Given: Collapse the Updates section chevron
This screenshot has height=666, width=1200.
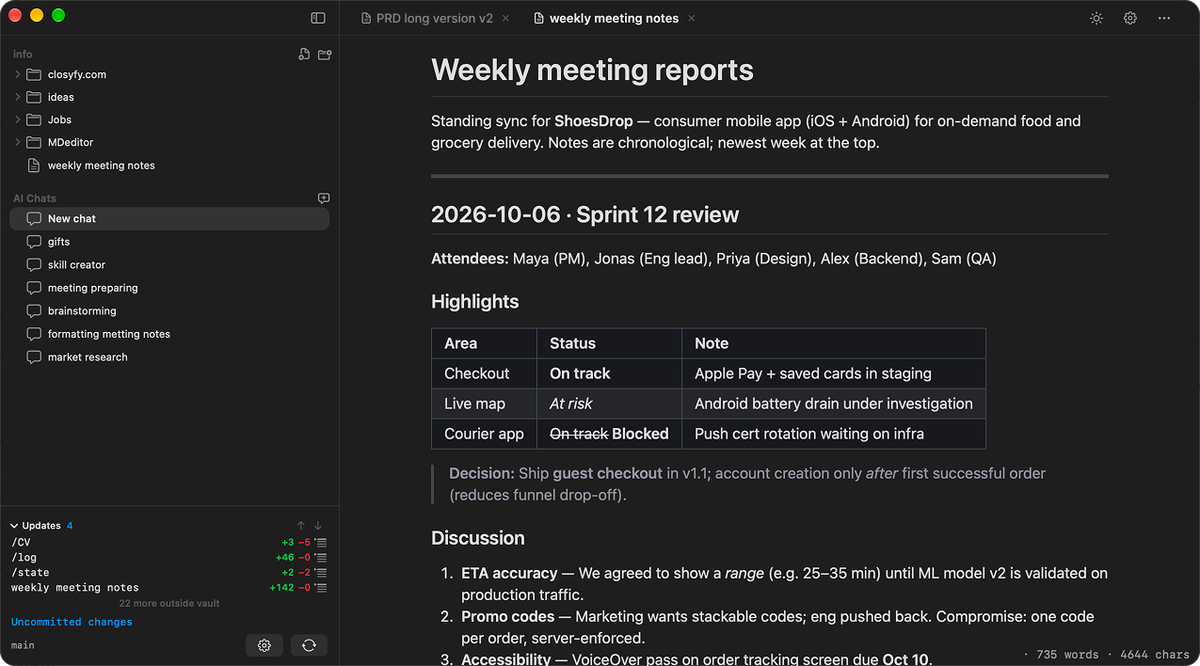Looking at the screenshot, I should pyautogui.click(x=14, y=526).
